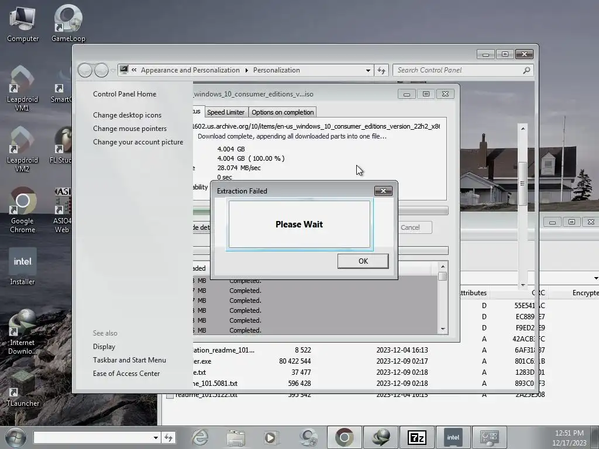
Task: Click the Control Panel forward arrow button
Action: [x=101, y=70]
